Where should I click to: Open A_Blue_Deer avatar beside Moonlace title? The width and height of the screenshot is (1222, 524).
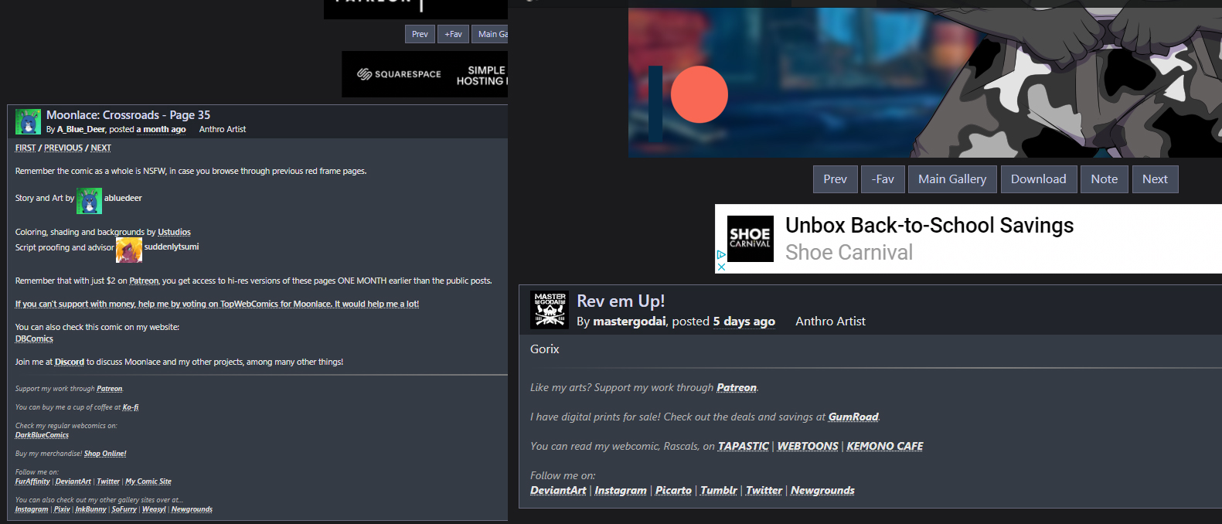click(x=29, y=121)
